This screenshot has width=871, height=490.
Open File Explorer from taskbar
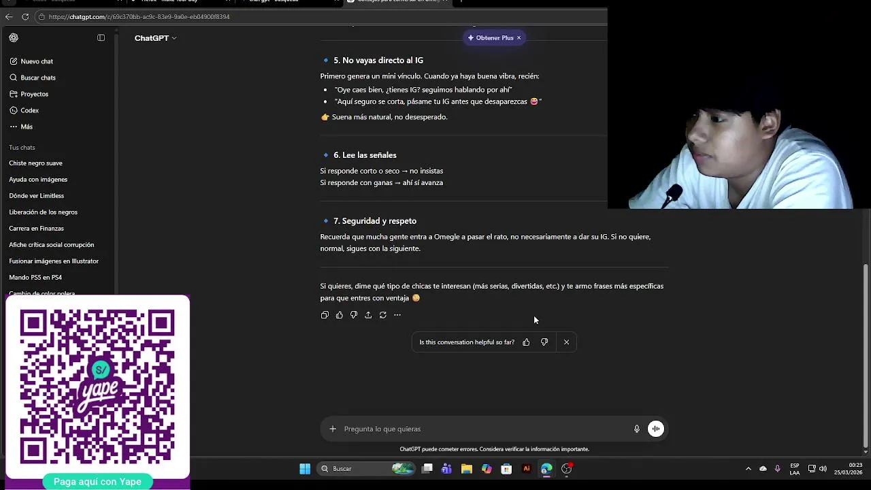466,468
